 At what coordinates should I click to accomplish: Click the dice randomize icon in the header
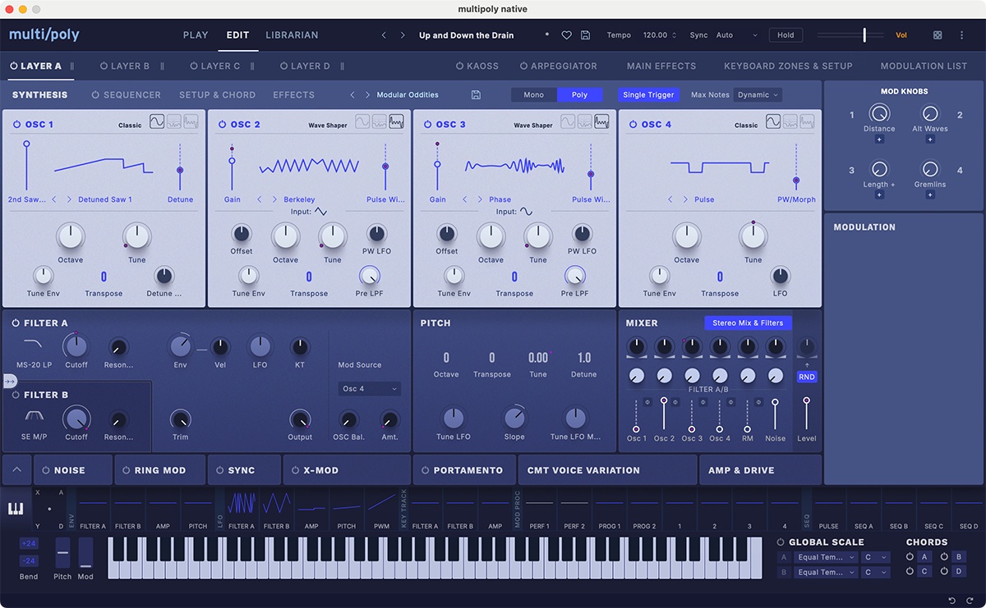937,35
